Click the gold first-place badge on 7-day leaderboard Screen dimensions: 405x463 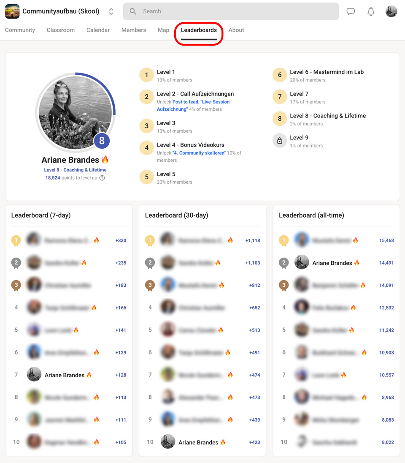pyautogui.click(x=16, y=240)
